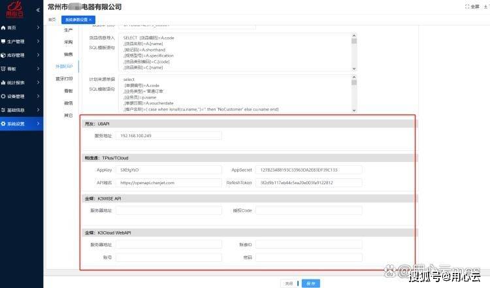Open 系统设置 in the sidebar
The height and width of the screenshot is (288, 490).
click(22, 123)
